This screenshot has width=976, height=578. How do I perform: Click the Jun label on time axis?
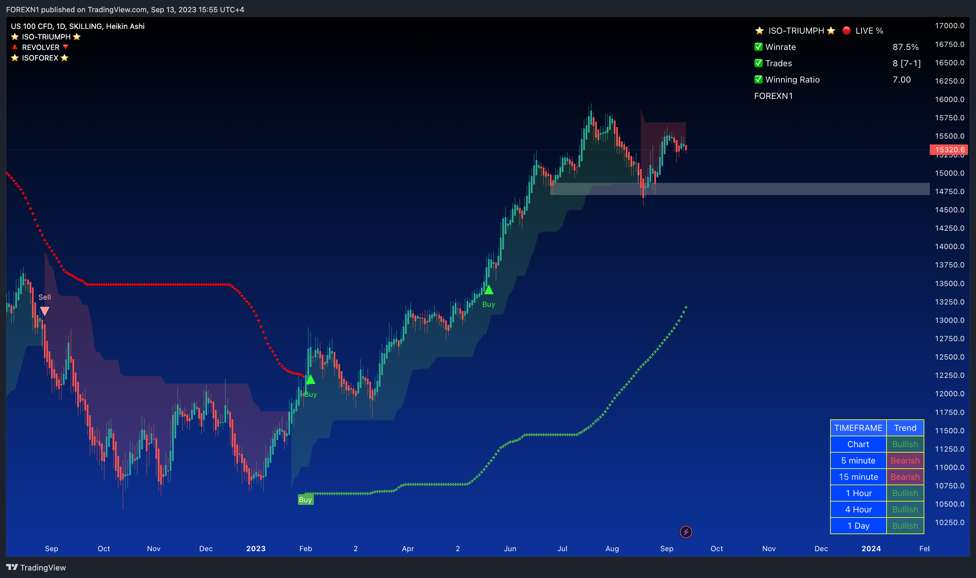[x=510, y=548]
